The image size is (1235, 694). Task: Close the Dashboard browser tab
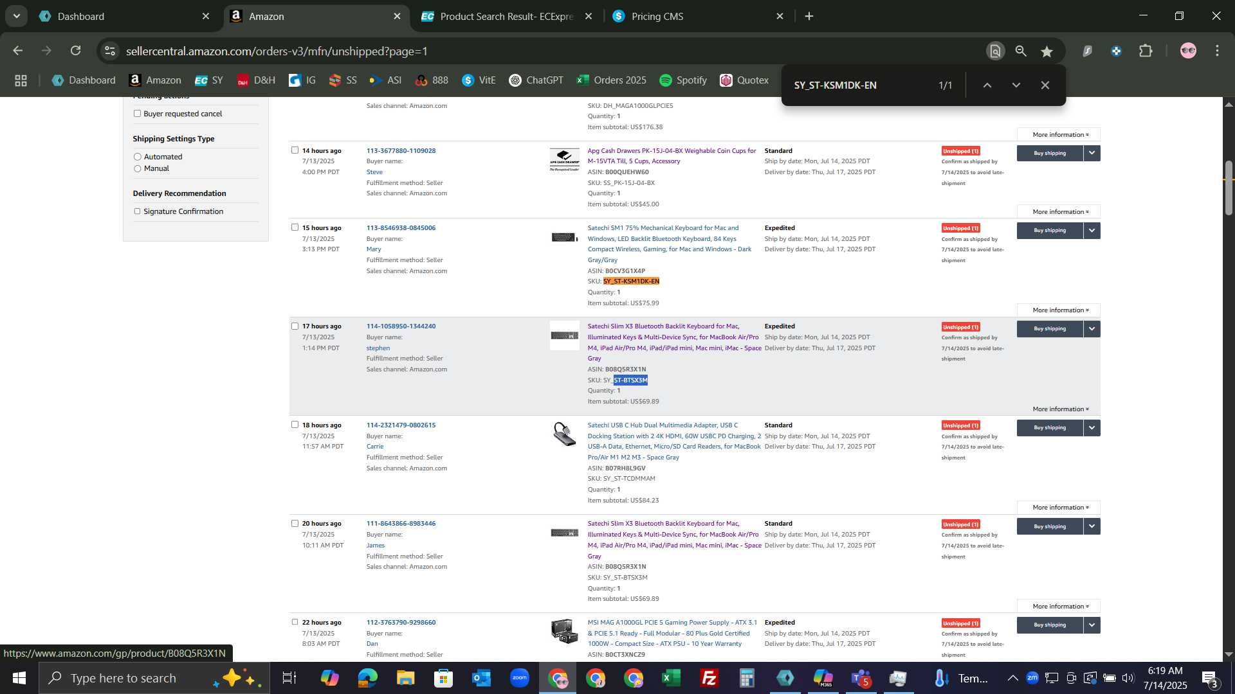point(206,16)
